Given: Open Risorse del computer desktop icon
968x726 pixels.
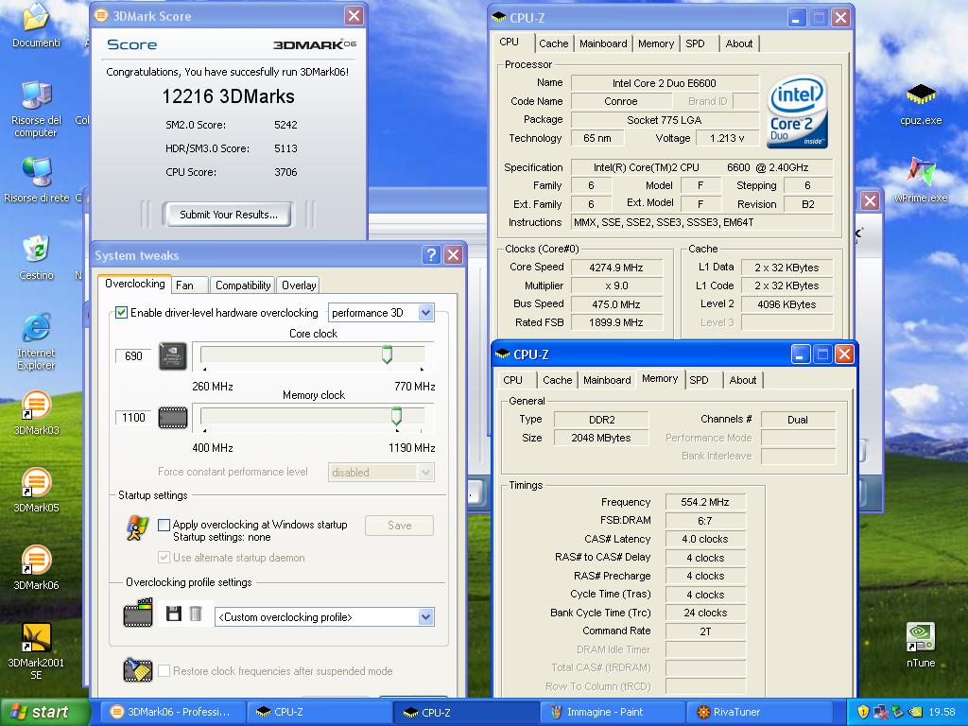Looking at the screenshot, I should pos(36,109).
